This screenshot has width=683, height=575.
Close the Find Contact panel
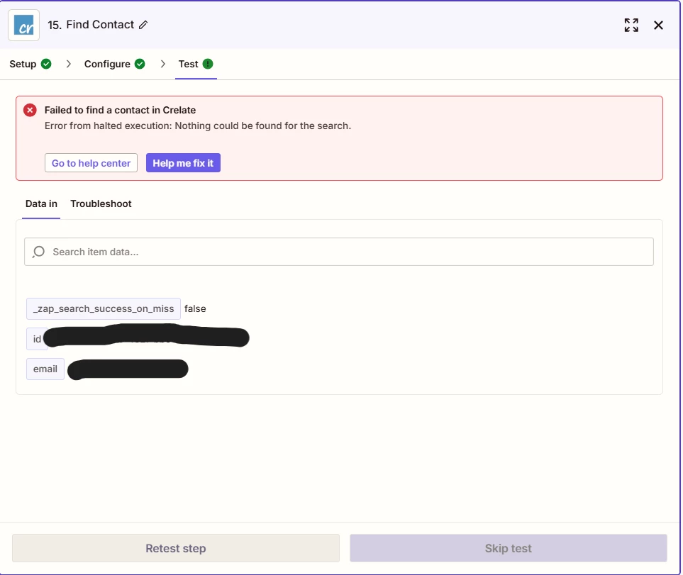coord(658,26)
